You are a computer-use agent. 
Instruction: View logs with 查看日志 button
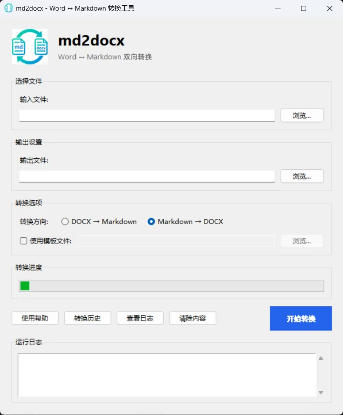click(x=140, y=318)
